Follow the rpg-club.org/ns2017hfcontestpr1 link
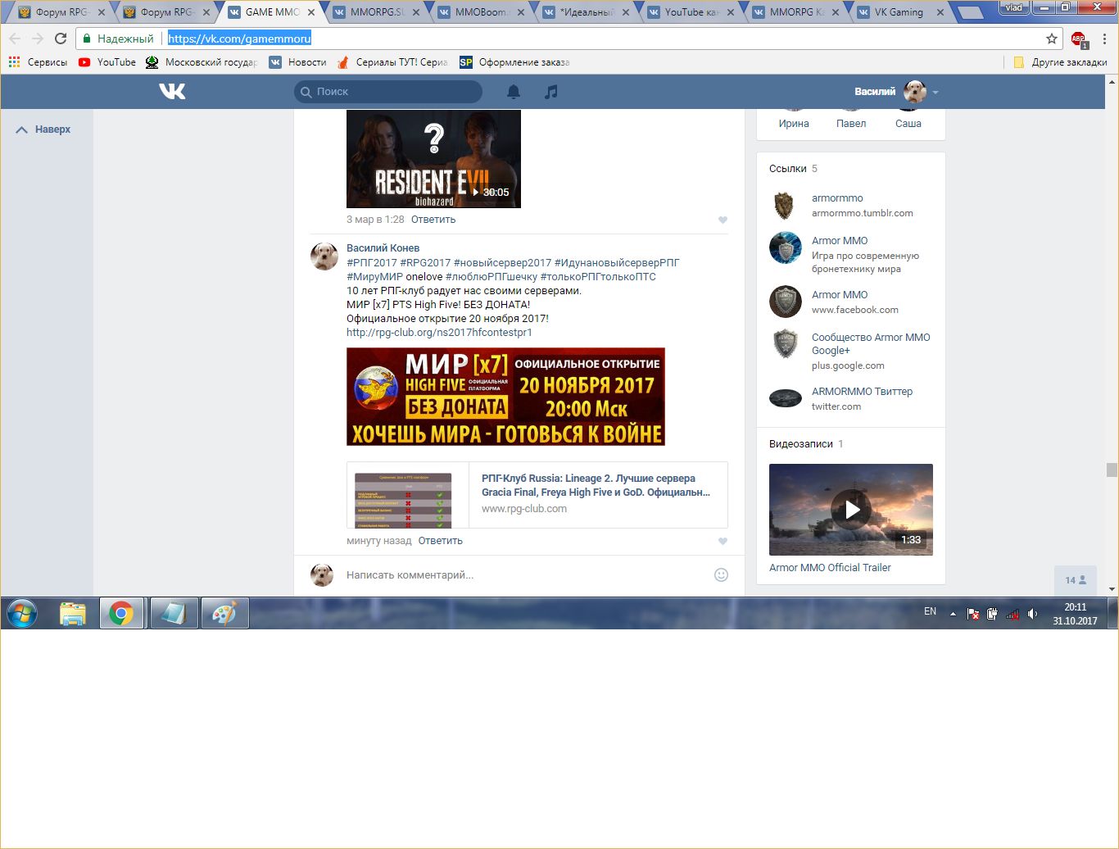The image size is (1119, 849). click(x=439, y=333)
